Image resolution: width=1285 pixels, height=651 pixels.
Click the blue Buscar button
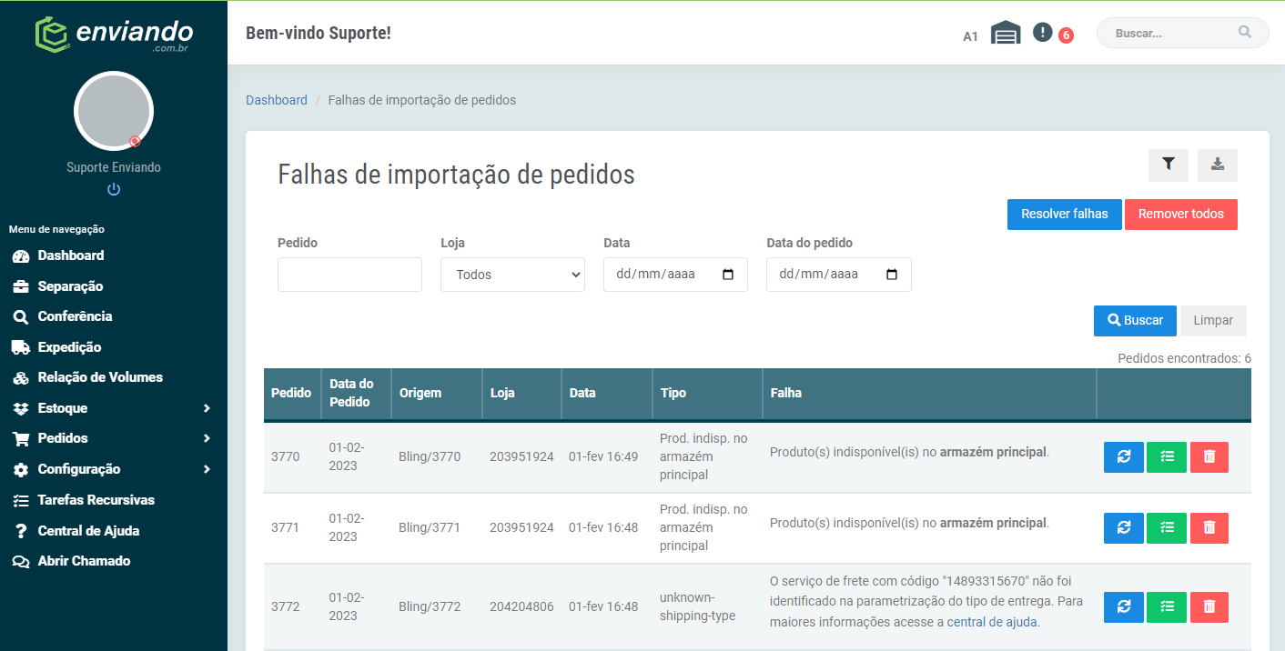[x=1135, y=321]
